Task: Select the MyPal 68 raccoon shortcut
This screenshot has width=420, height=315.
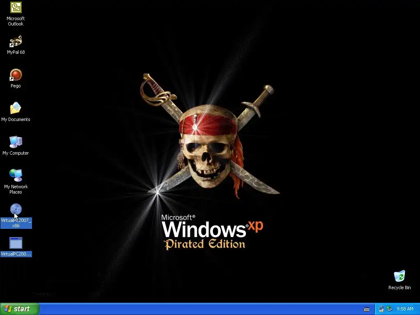Action: (16, 41)
